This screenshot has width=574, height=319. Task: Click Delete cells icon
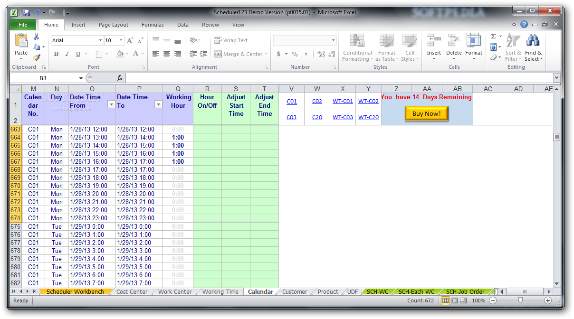[x=454, y=40]
